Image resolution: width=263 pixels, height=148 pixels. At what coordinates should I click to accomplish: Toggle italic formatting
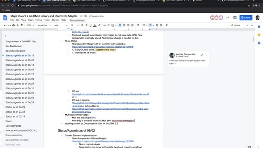(86, 25)
